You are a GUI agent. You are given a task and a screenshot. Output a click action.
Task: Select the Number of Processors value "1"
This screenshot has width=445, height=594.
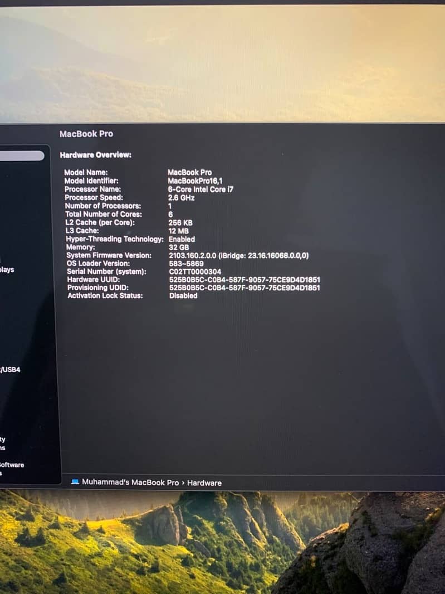point(170,206)
